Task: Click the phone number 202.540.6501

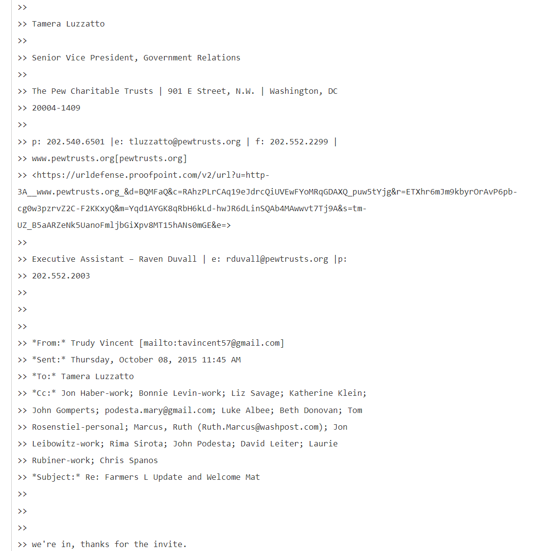Action: pos(76,142)
